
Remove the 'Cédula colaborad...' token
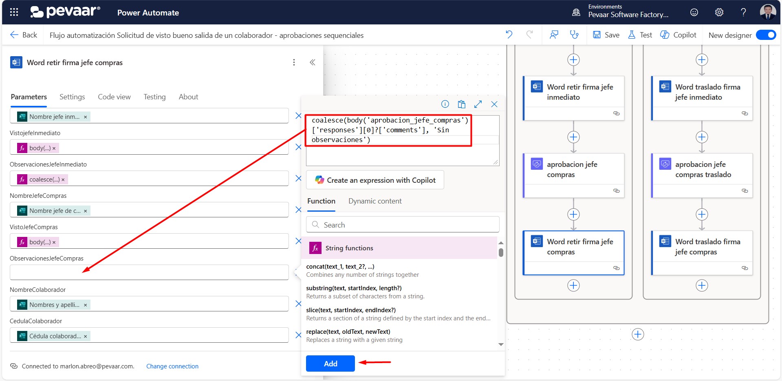coord(85,336)
